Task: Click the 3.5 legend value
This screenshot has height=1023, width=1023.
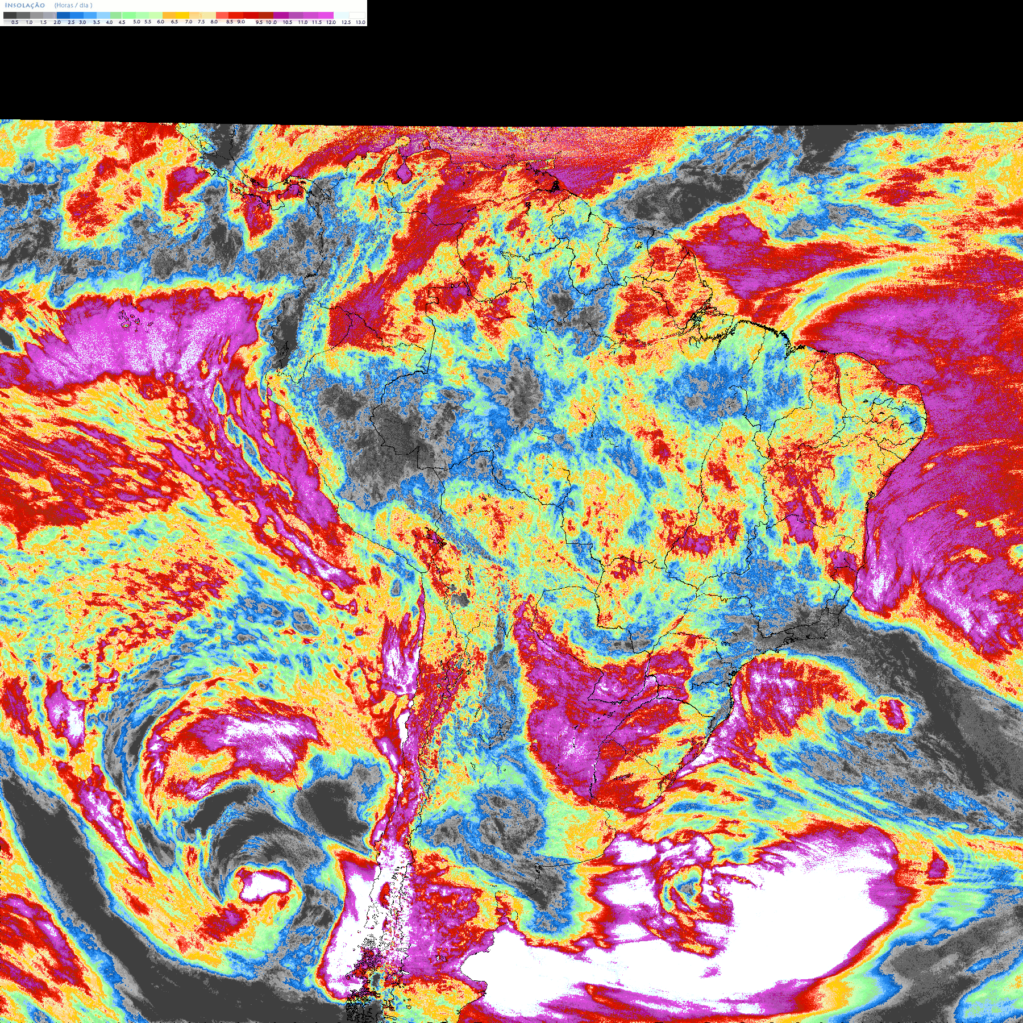Action: 97,22
